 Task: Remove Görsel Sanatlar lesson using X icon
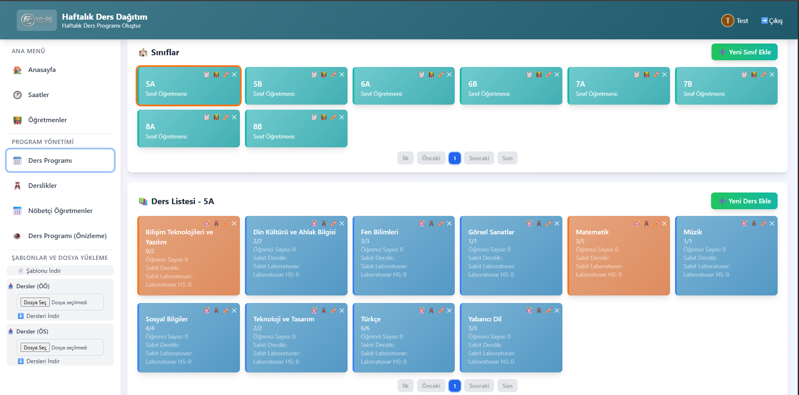tap(557, 223)
